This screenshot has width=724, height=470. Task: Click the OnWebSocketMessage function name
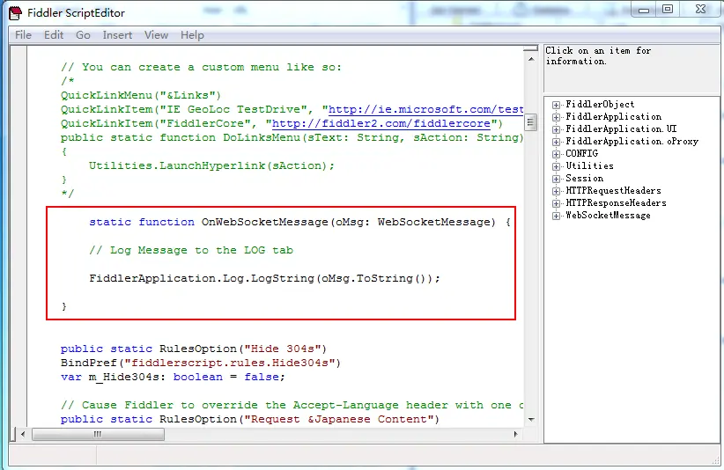(264, 222)
